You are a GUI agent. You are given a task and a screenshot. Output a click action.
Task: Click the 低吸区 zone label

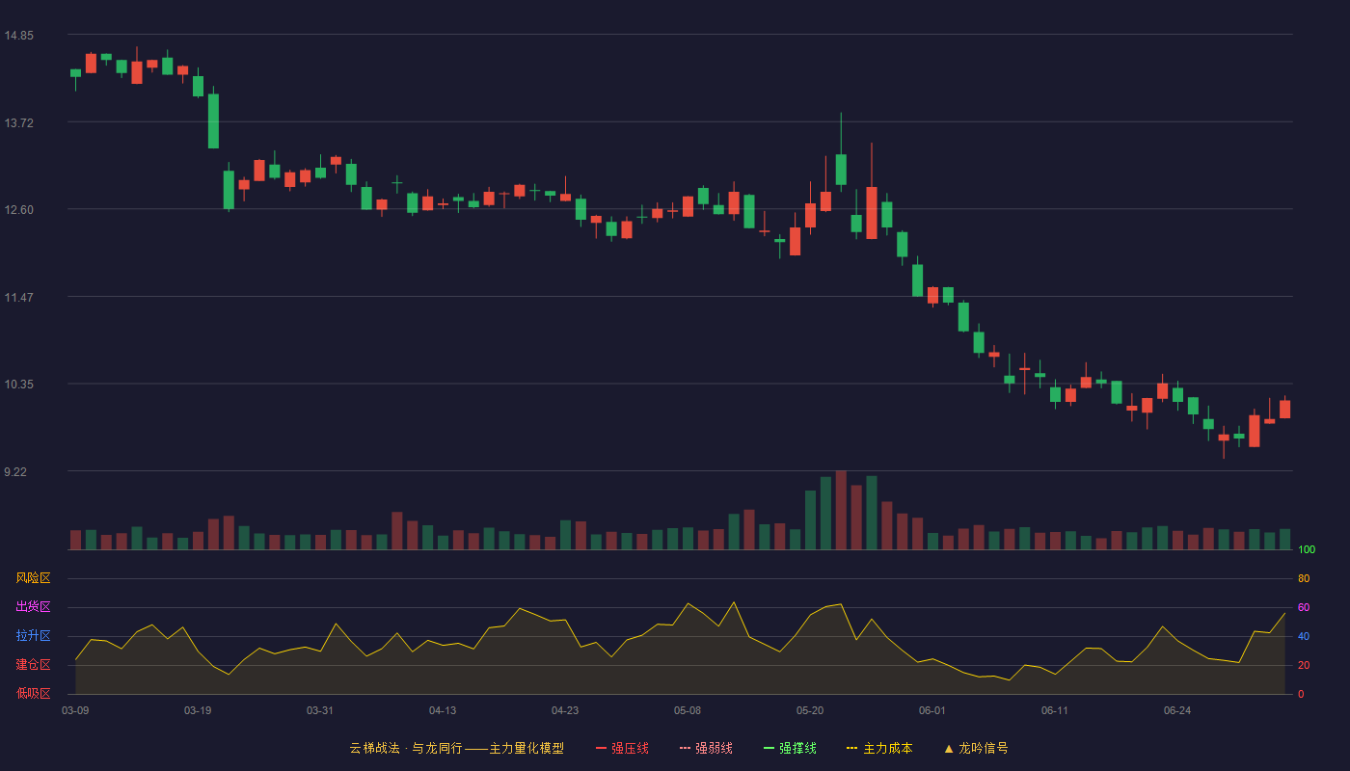pos(33,693)
